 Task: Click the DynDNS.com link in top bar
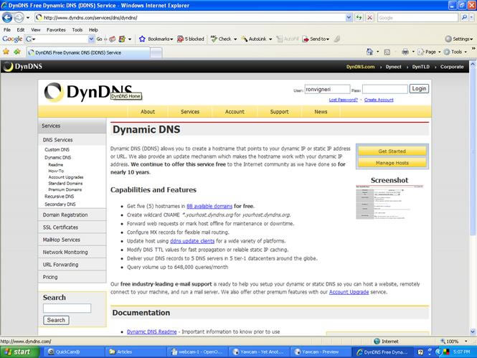pyautogui.click(x=360, y=67)
